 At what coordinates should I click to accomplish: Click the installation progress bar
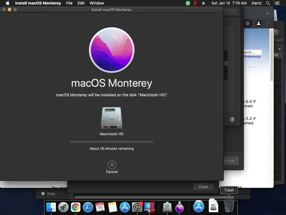(x=112, y=142)
